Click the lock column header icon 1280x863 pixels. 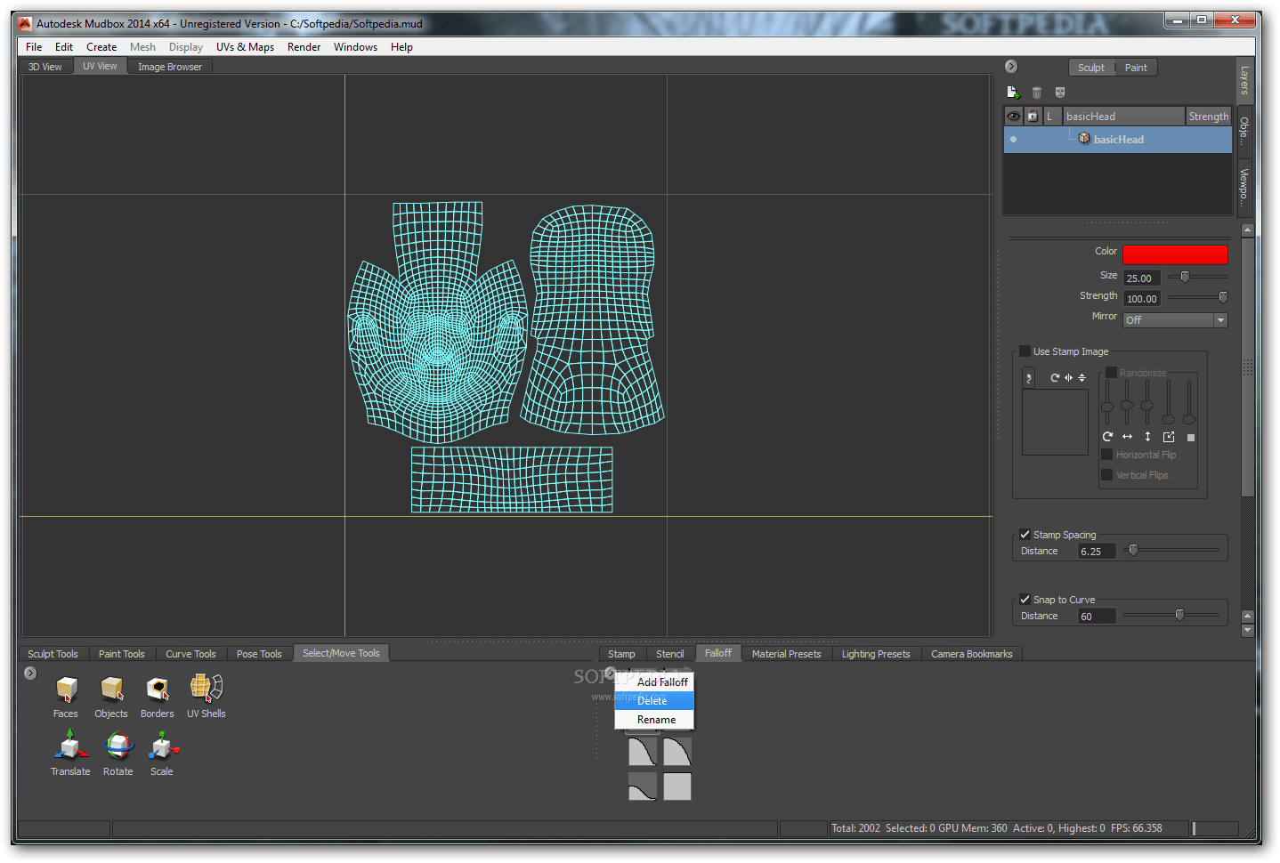1033,117
